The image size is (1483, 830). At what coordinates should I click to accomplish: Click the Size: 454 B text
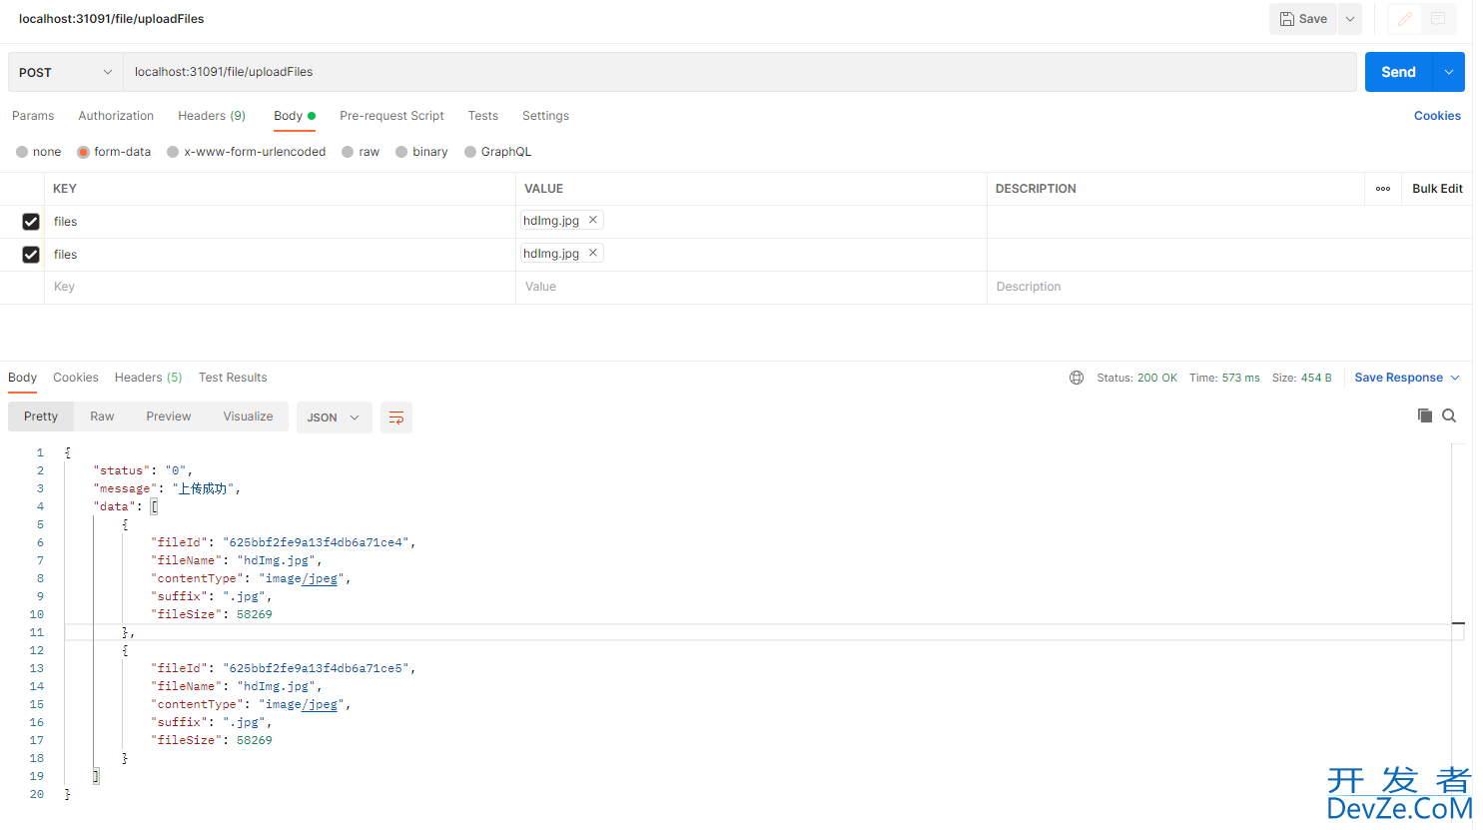(x=1301, y=378)
